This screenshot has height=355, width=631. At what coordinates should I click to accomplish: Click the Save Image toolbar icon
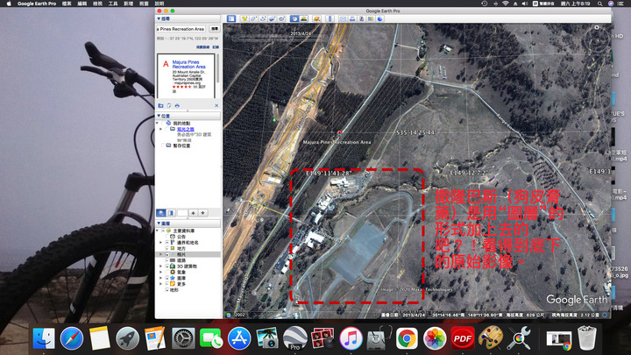(361, 18)
